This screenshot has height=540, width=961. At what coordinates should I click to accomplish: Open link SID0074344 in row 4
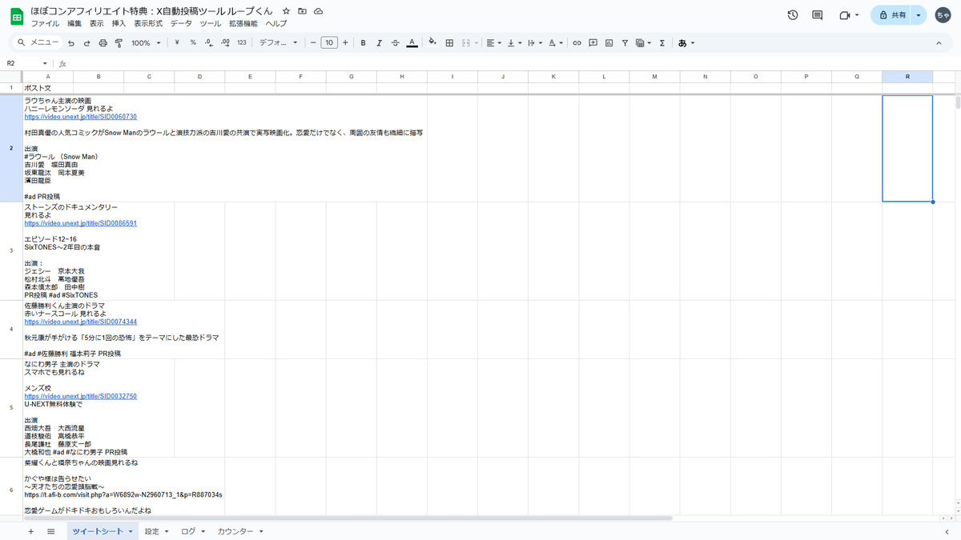80,322
